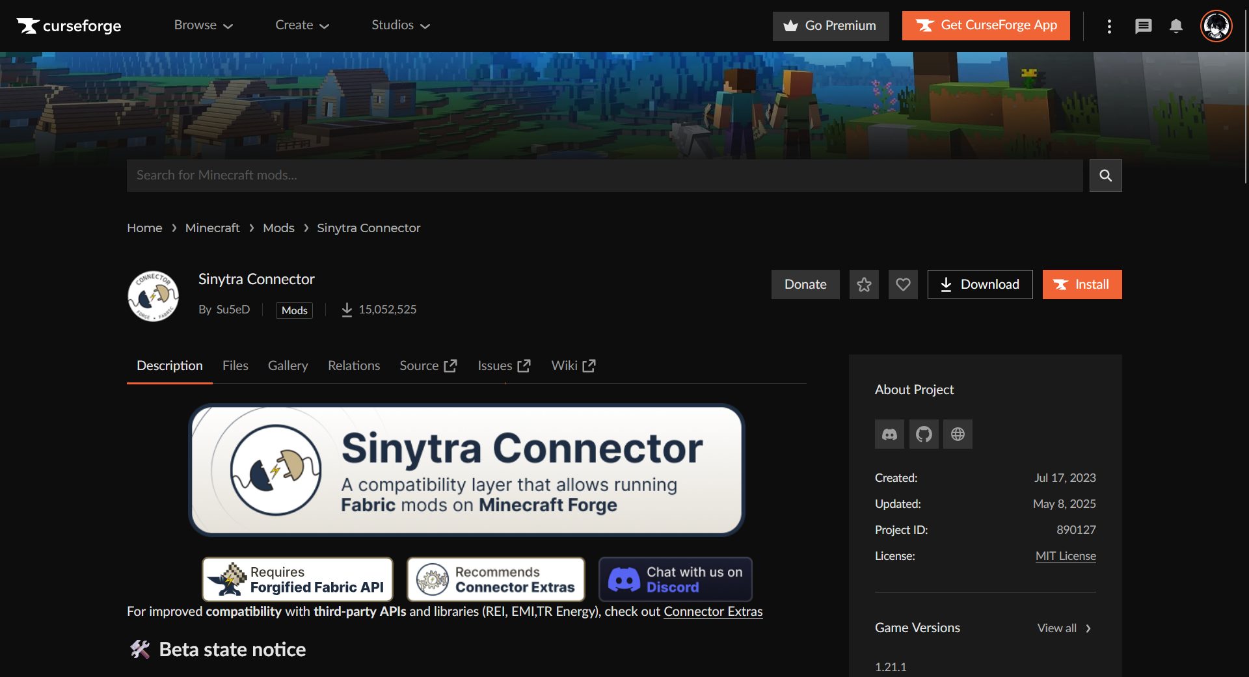
Task: Click the Recommends Connector Extras badge
Action: coord(496,579)
